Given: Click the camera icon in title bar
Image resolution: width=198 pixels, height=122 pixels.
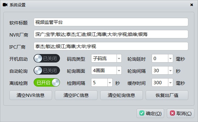Looking at the screenshot, I should 5,5.
